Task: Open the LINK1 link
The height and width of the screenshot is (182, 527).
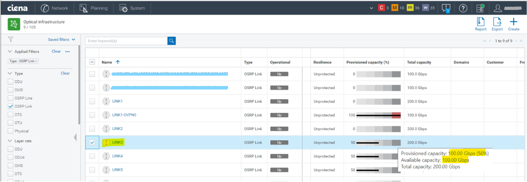Action: [117, 101]
